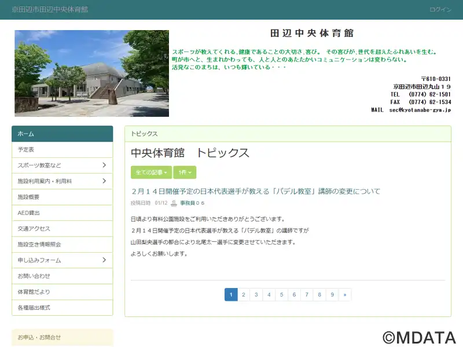Screen dimensions: 463x347
Task: Expand the 施設利用案内・利用料 chevron
Action: (104, 181)
